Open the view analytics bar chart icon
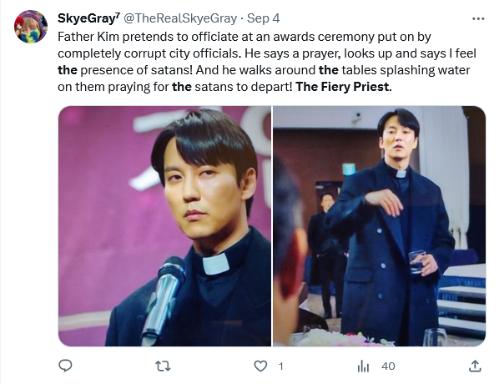 [363, 366]
